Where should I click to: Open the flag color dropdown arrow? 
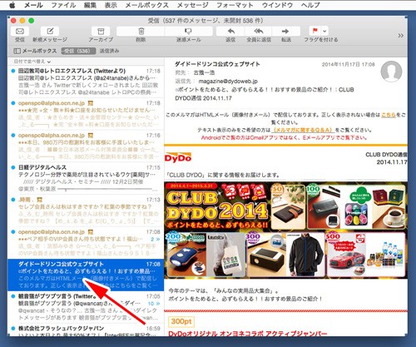(324, 31)
